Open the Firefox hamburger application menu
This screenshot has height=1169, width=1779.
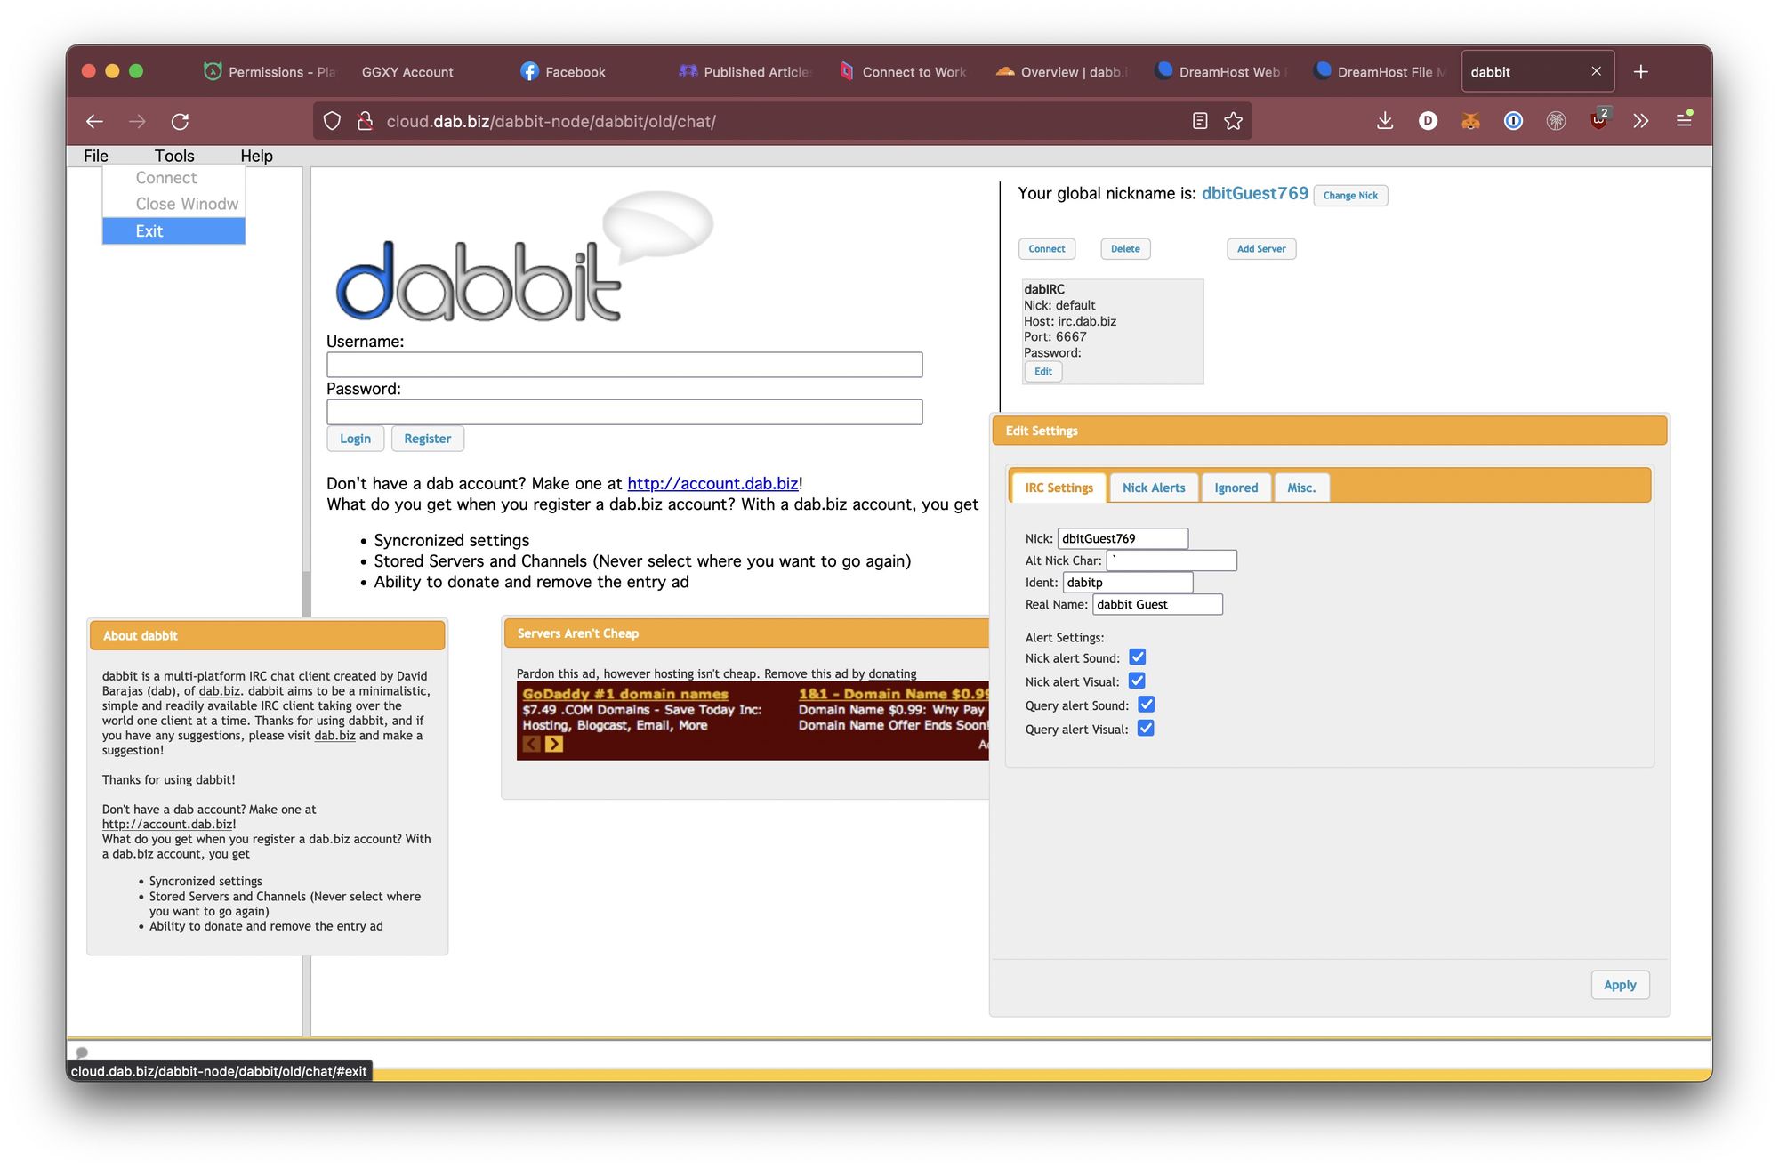(x=1684, y=119)
